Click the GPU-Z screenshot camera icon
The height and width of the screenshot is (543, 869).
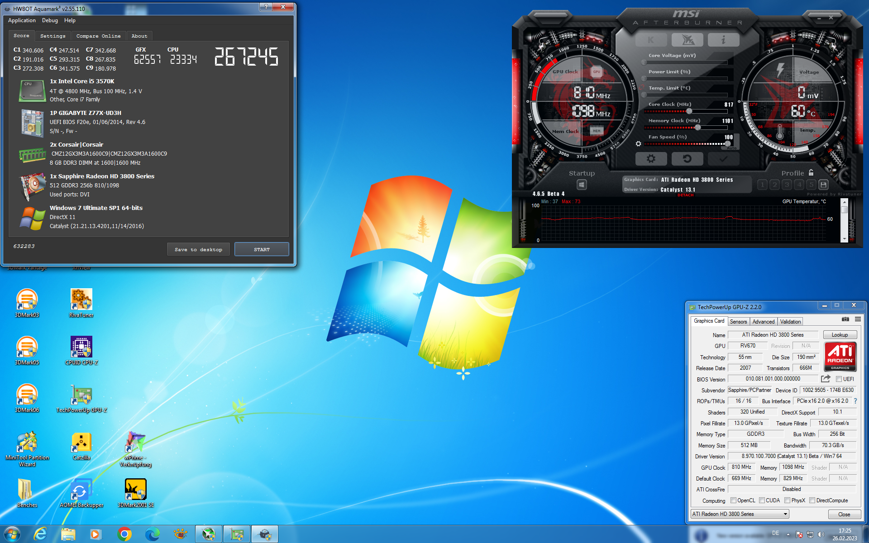click(x=845, y=319)
